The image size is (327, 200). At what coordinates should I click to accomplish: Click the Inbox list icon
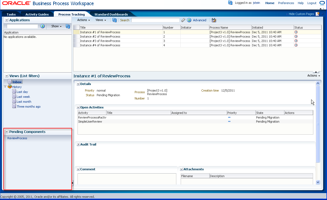point(10,81)
